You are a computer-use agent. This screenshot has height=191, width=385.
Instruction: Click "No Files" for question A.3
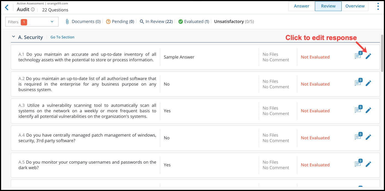coord(270,108)
